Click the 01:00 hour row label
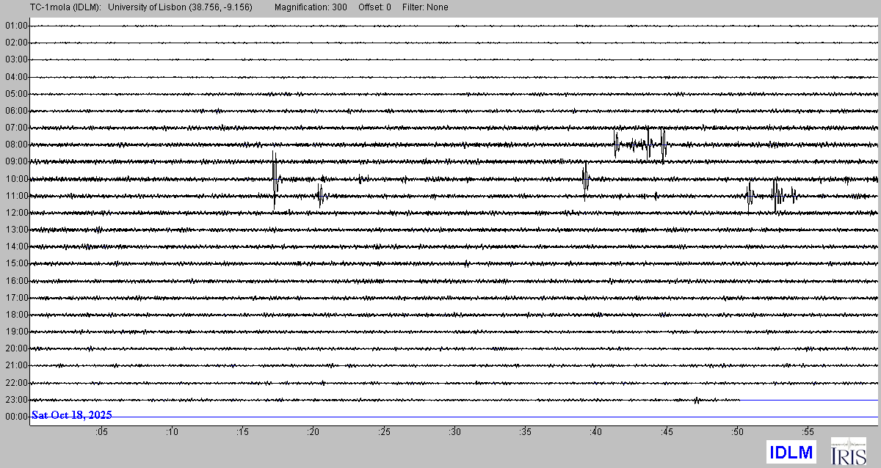881x468 pixels. (x=15, y=26)
